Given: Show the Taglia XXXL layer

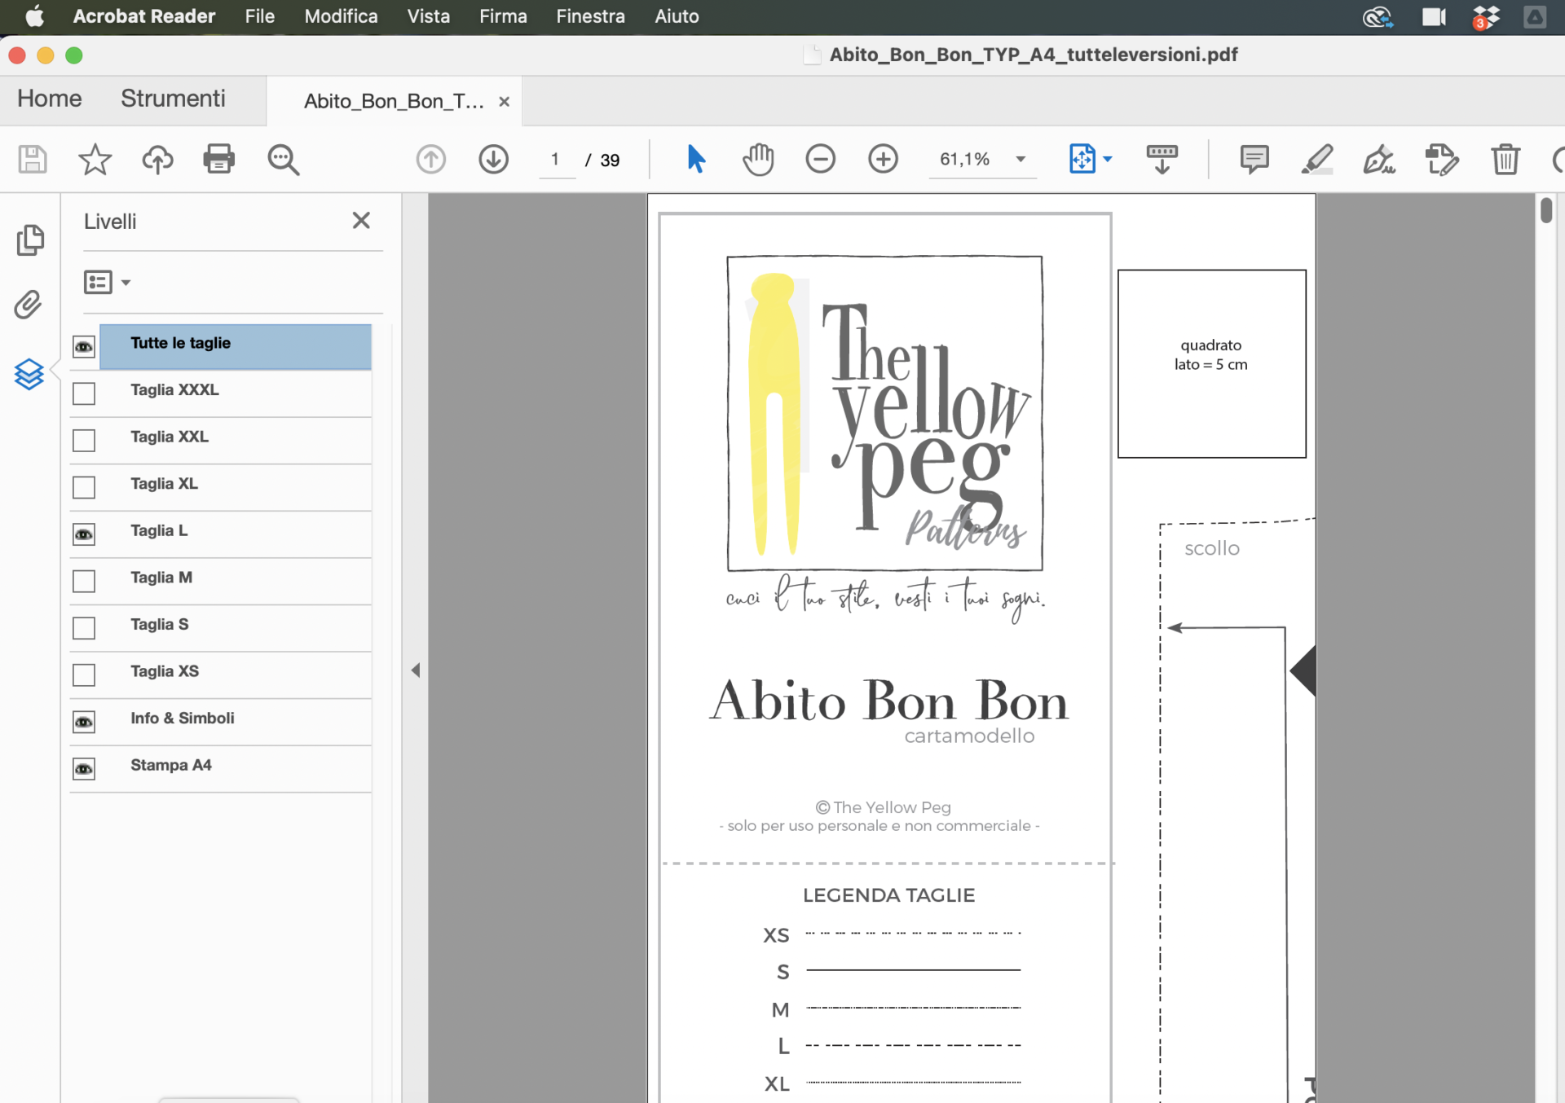Looking at the screenshot, I should [84, 393].
